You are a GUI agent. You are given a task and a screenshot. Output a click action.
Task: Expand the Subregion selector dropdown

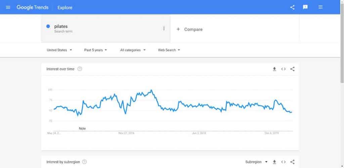256,162
